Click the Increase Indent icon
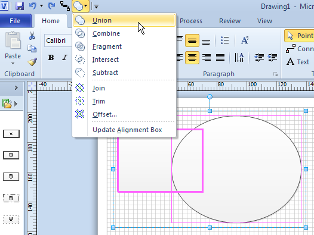Viewport: 314px width, 235px height. coord(272,58)
